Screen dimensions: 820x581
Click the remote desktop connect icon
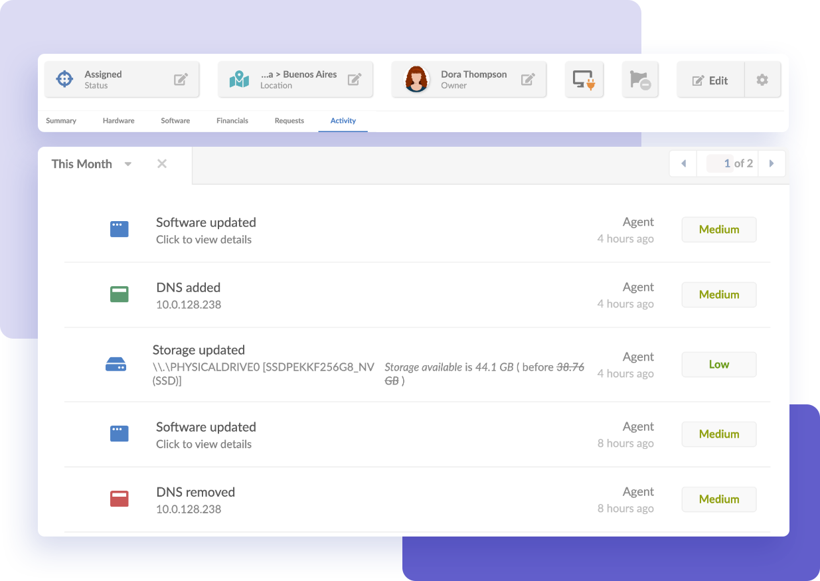(x=584, y=79)
